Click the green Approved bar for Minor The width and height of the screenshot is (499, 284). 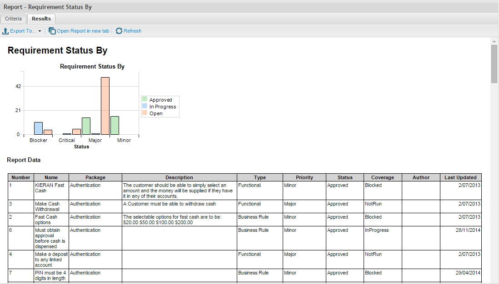(115, 126)
